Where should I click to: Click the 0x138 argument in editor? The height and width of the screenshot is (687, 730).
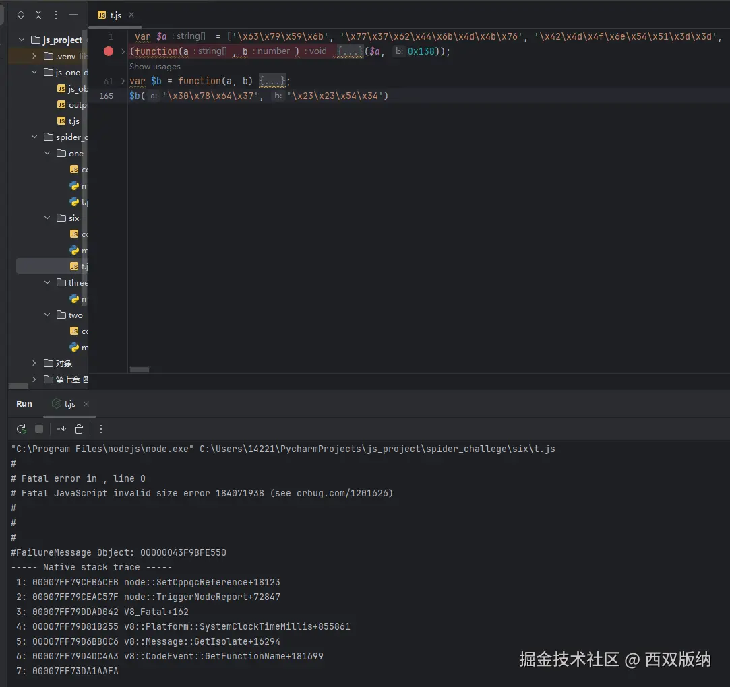point(421,51)
